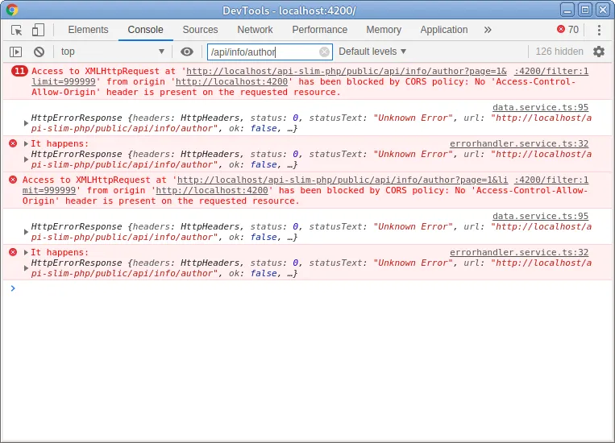Go to the Network tab
The image size is (615, 443).
pos(255,30)
